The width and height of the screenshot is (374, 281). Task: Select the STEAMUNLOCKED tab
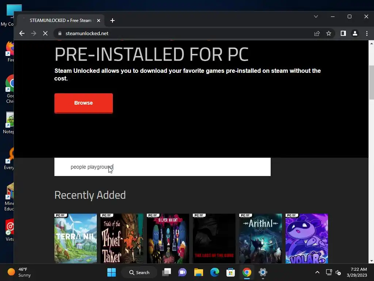point(61,20)
